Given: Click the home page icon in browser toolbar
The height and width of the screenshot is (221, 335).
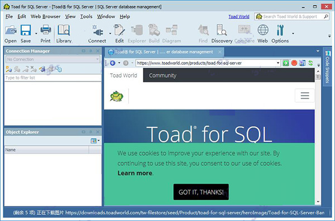Looking at the screenshot, I should [302, 63].
